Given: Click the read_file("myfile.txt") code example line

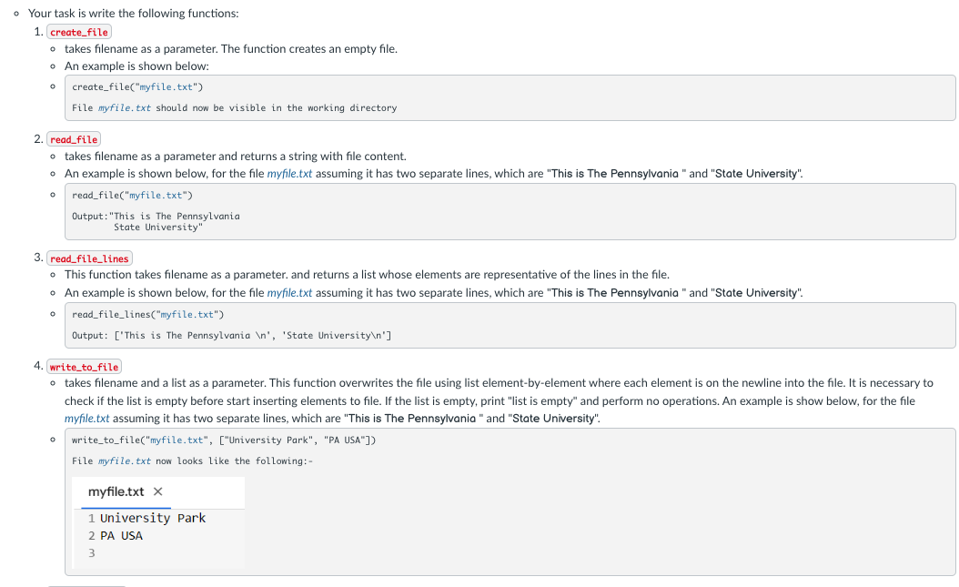Looking at the screenshot, I should coord(132,195).
